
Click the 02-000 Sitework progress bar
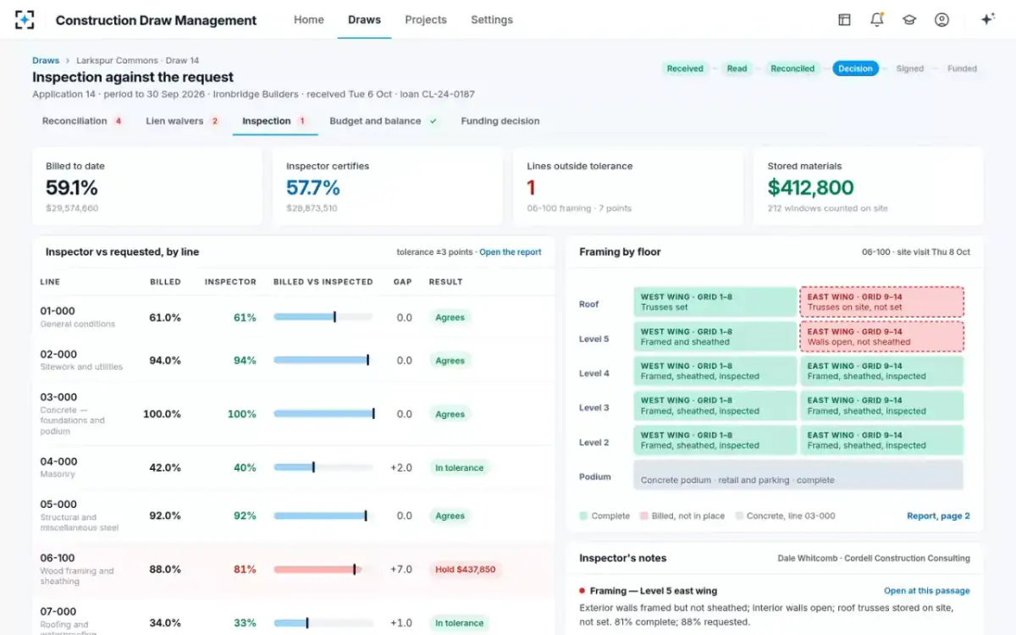pos(323,360)
